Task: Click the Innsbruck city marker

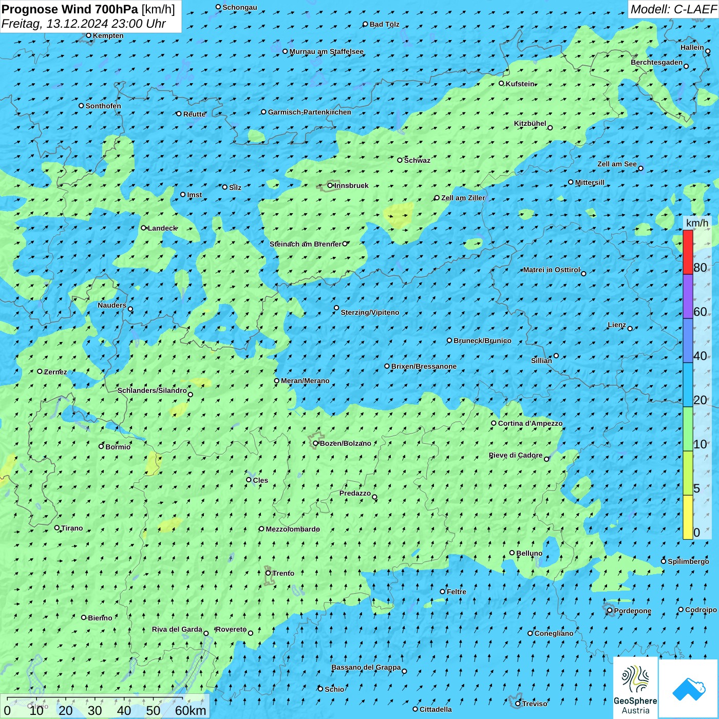Action: tap(330, 185)
